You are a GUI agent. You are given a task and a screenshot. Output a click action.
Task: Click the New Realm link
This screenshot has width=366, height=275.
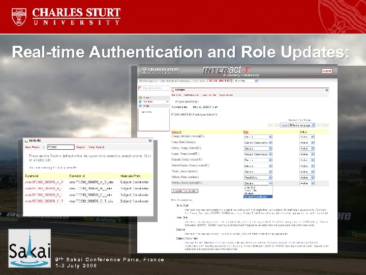pyautogui.click(x=33, y=147)
